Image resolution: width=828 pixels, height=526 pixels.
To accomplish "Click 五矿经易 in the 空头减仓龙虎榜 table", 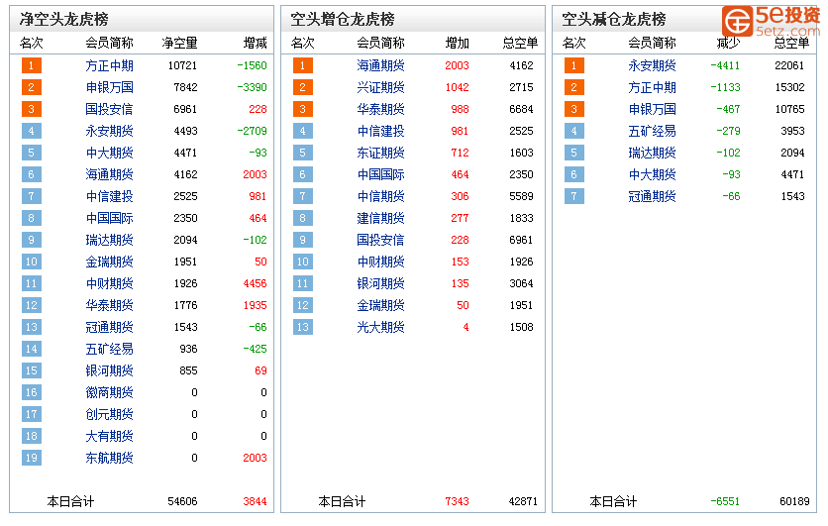I will 652,131.
